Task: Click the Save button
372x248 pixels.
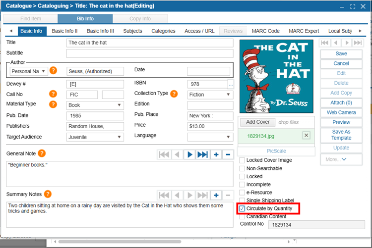Action: (341, 53)
